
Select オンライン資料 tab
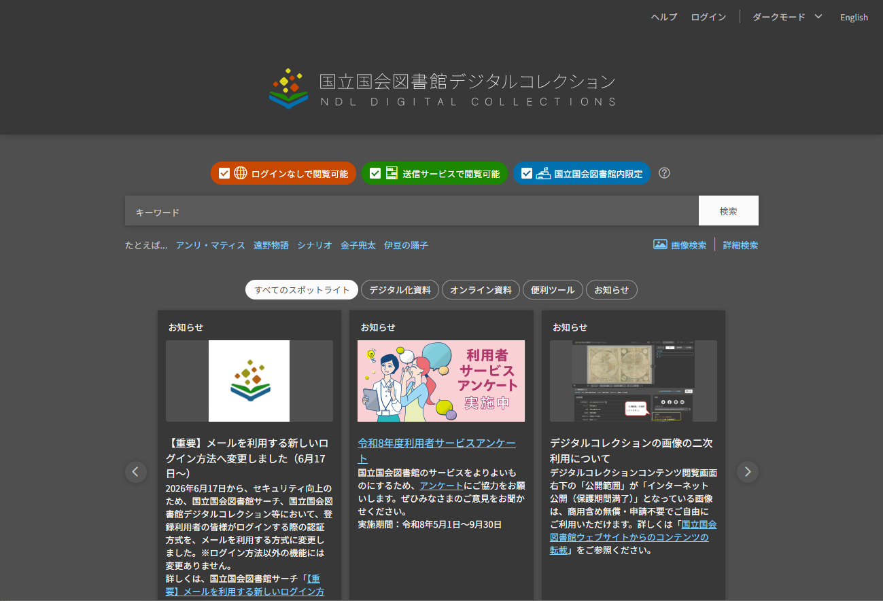481,290
